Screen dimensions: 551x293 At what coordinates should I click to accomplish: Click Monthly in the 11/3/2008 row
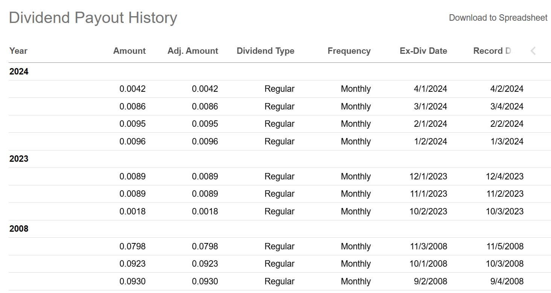point(356,246)
